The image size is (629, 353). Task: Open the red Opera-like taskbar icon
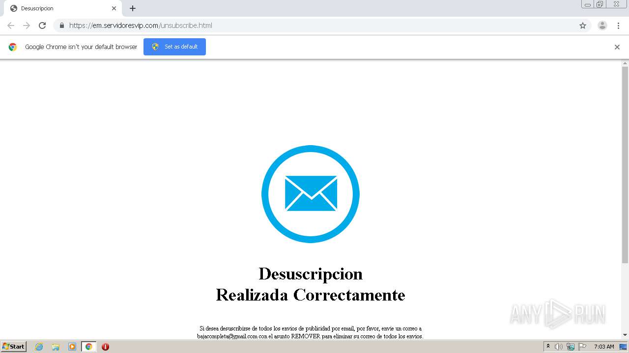click(105, 347)
